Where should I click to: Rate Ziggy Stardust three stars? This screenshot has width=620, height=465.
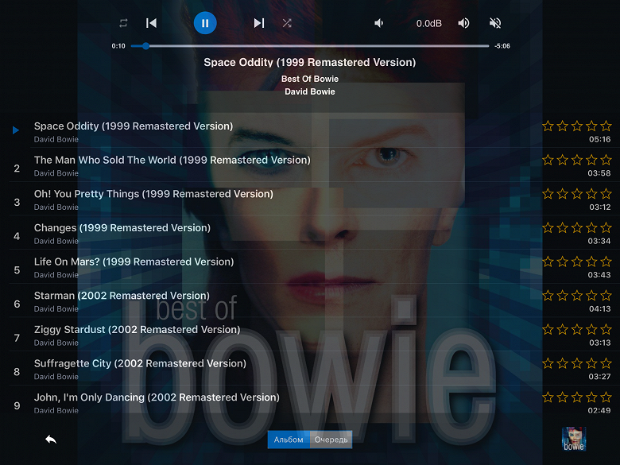coord(577,330)
